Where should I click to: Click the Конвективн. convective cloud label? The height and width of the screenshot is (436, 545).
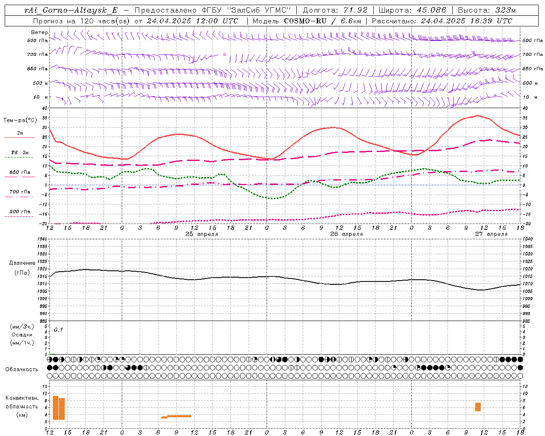[22, 398]
